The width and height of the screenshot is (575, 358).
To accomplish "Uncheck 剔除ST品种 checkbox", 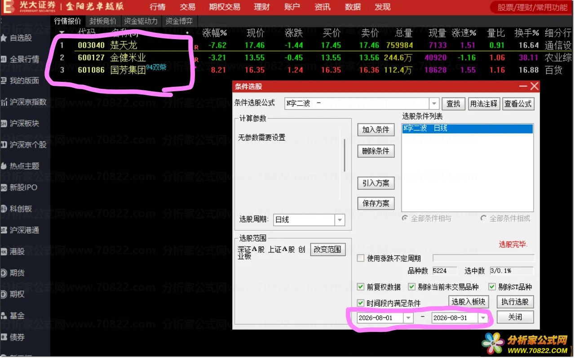I will (492, 287).
